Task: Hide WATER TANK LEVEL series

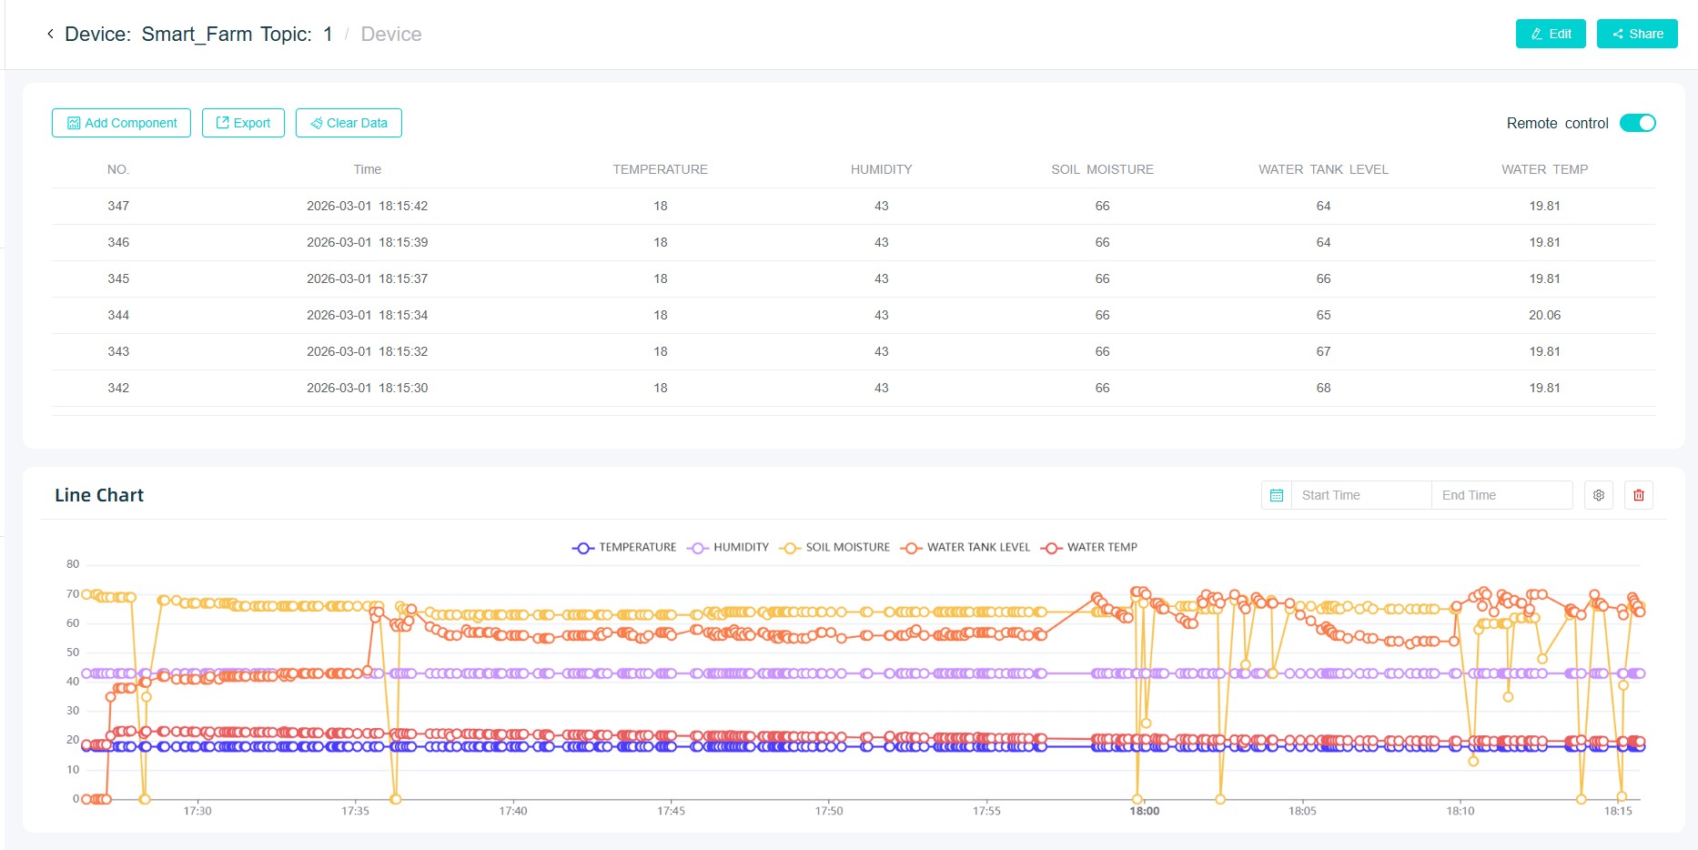Action: (965, 547)
